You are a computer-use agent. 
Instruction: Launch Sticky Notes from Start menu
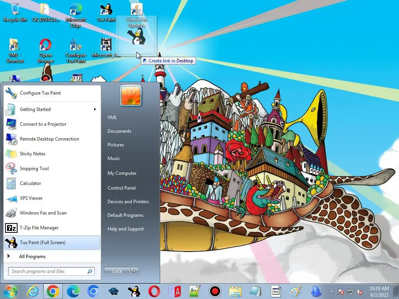coord(52,153)
